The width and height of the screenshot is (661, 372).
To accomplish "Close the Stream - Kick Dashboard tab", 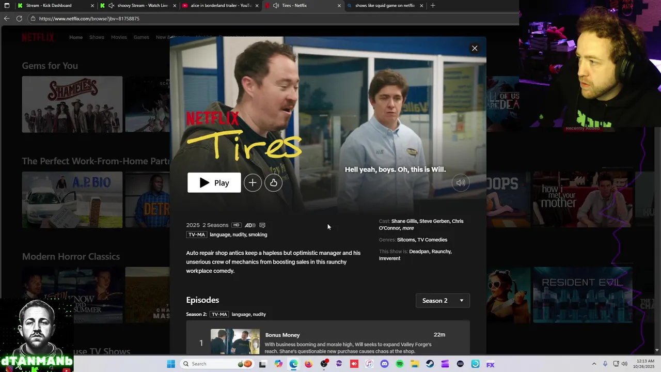I will [x=92, y=6].
